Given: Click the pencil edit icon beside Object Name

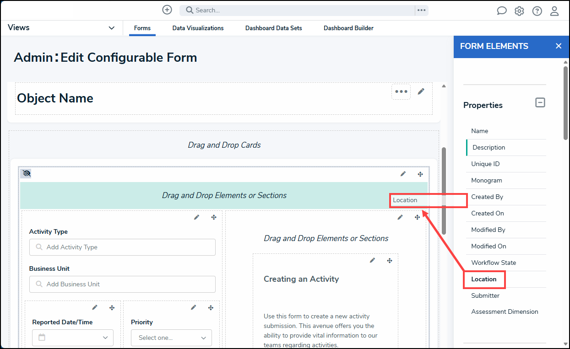Looking at the screenshot, I should coord(421,91).
